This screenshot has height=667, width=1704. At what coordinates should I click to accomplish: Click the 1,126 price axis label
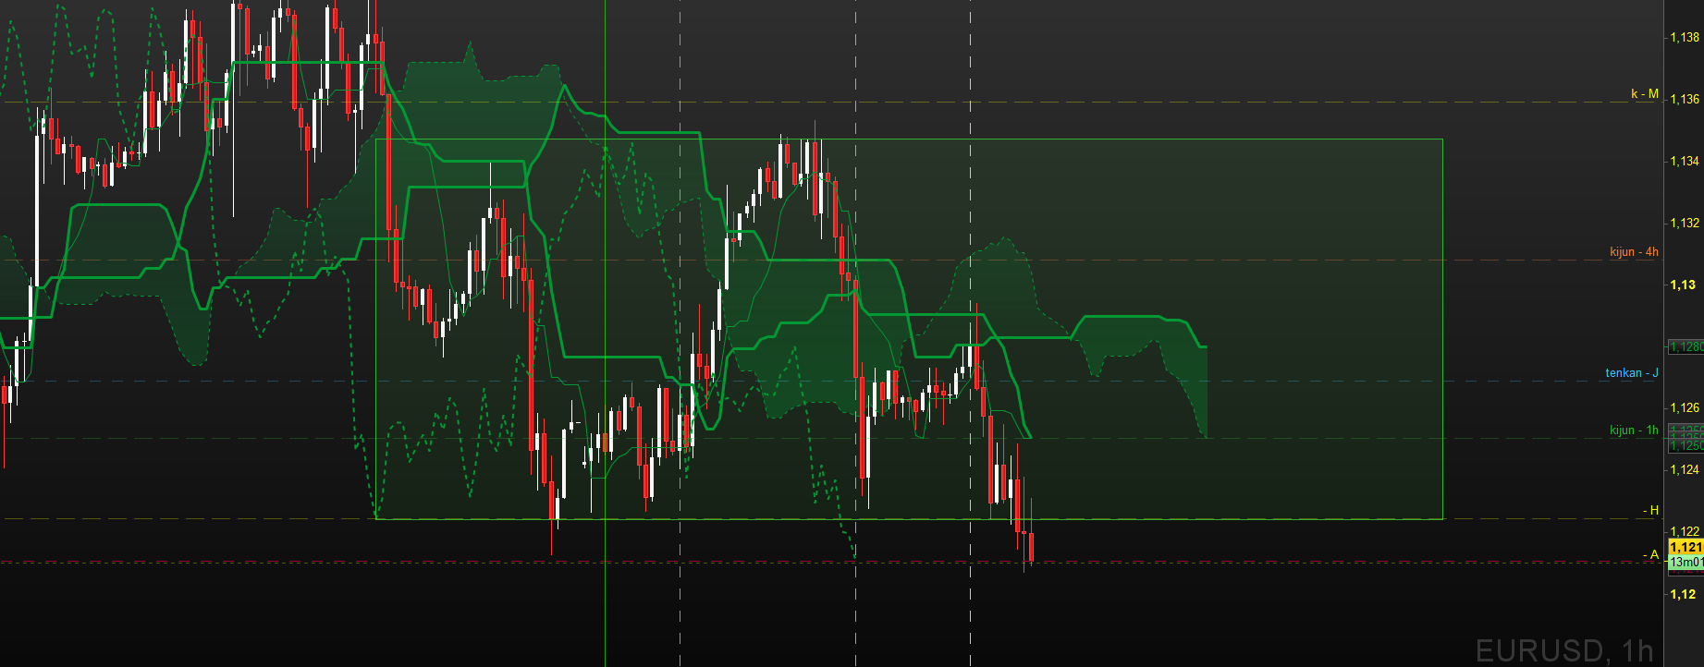point(1685,408)
